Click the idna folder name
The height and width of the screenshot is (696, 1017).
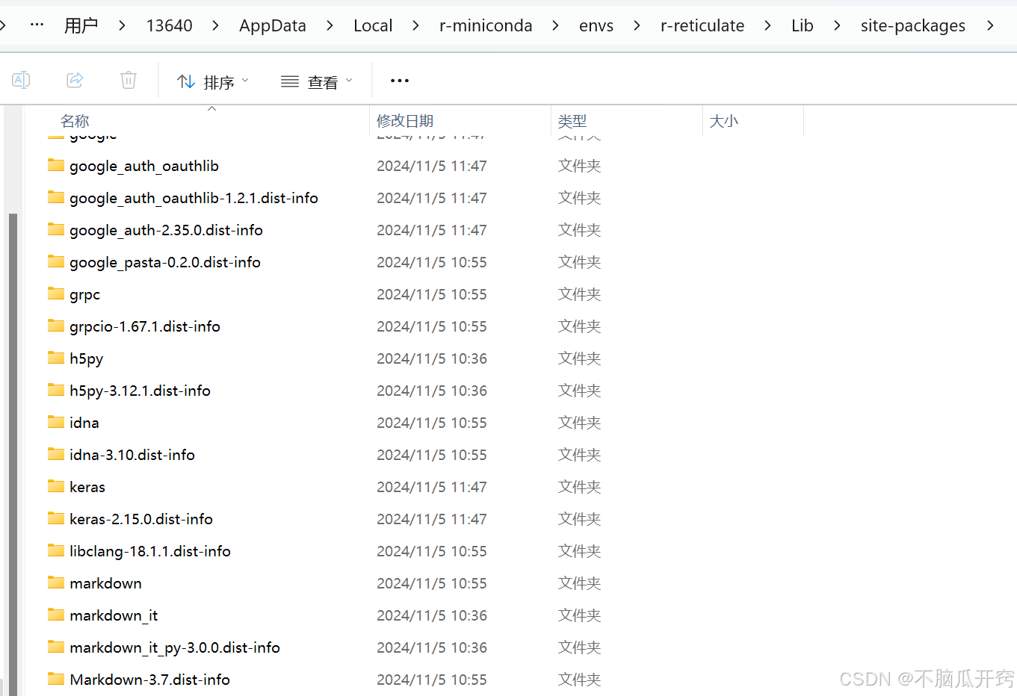tap(84, 423)
